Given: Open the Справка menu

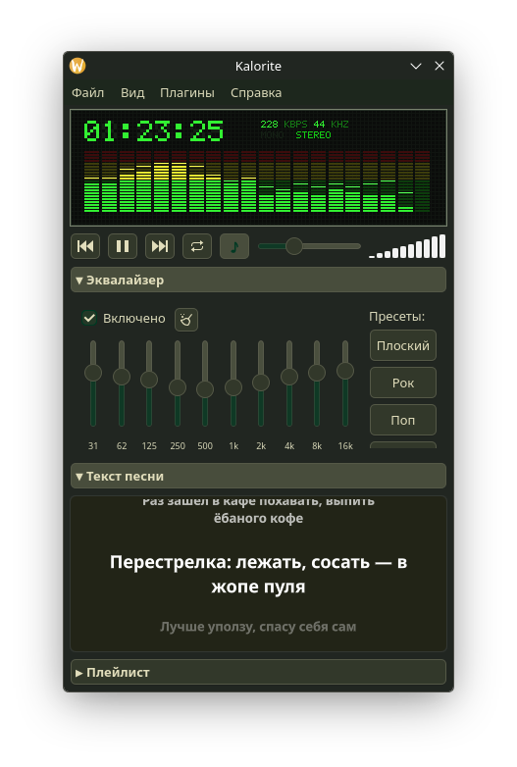Looking at the screenshot, I should tap(256, 93).
